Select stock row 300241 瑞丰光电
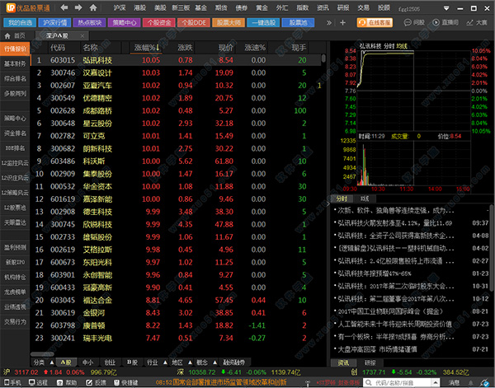The width and height of the screenshot is (495, 388). pos(177,338)
